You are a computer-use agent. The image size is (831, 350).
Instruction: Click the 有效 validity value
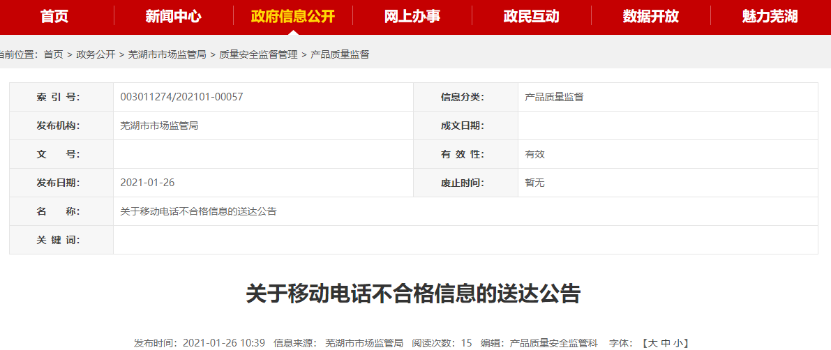pos(534,154)
